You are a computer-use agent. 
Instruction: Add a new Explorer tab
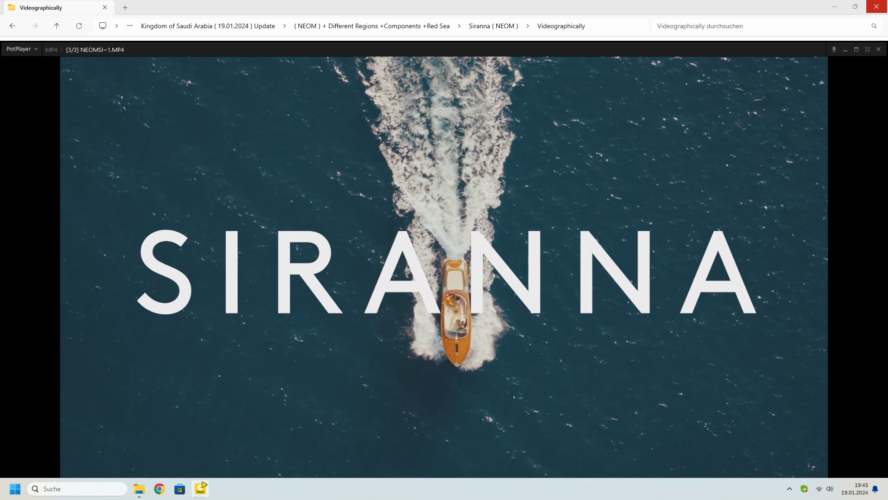pyautogui.click(x=125, y=7)
